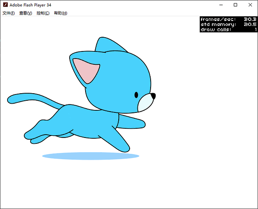
Task: Click the cat's black nose
Action: [x=153, y=96]
